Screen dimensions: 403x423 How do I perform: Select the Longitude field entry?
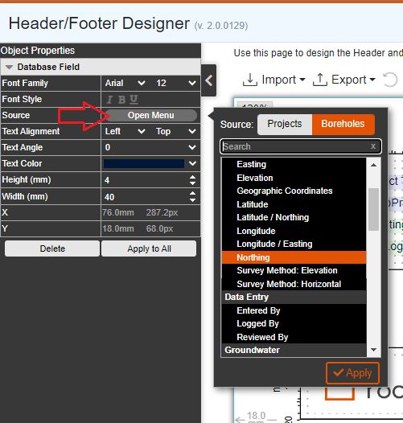click(x=294, y=231)
